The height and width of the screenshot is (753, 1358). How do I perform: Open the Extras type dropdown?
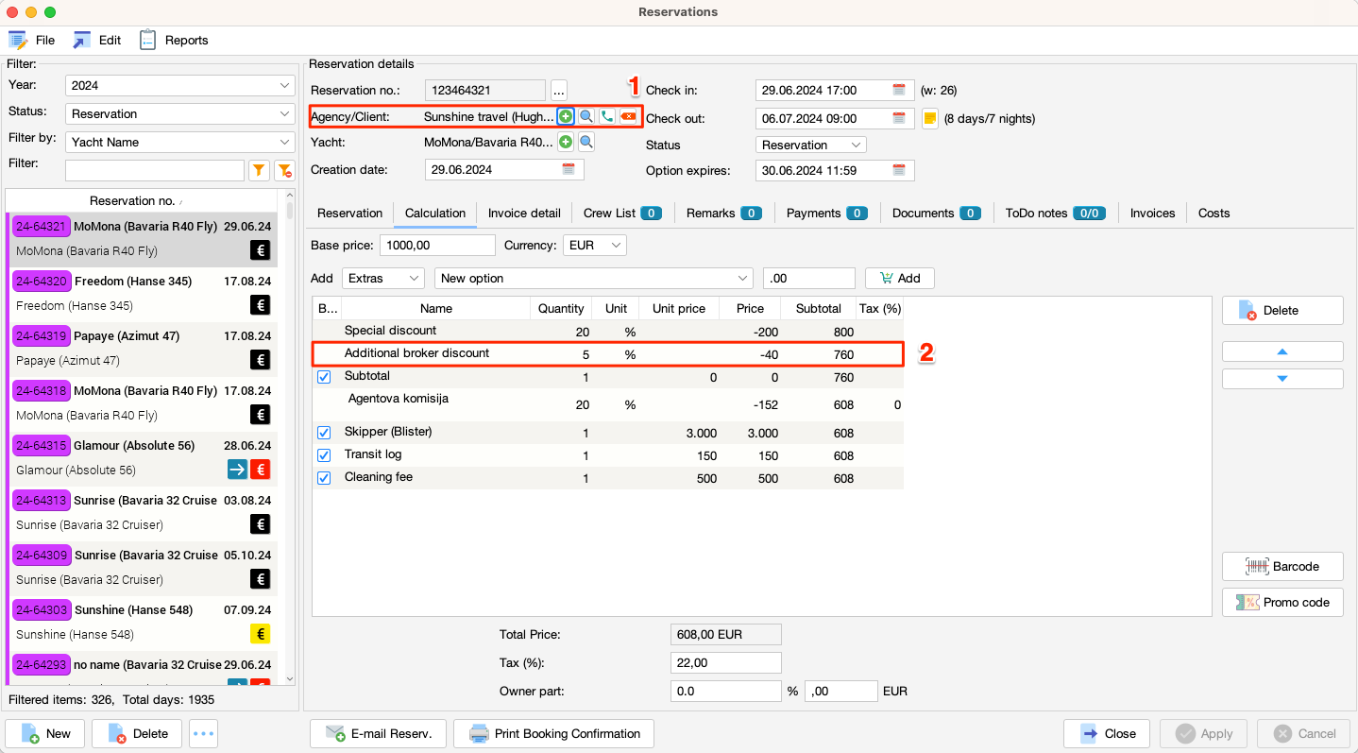(x=383, y=278)
